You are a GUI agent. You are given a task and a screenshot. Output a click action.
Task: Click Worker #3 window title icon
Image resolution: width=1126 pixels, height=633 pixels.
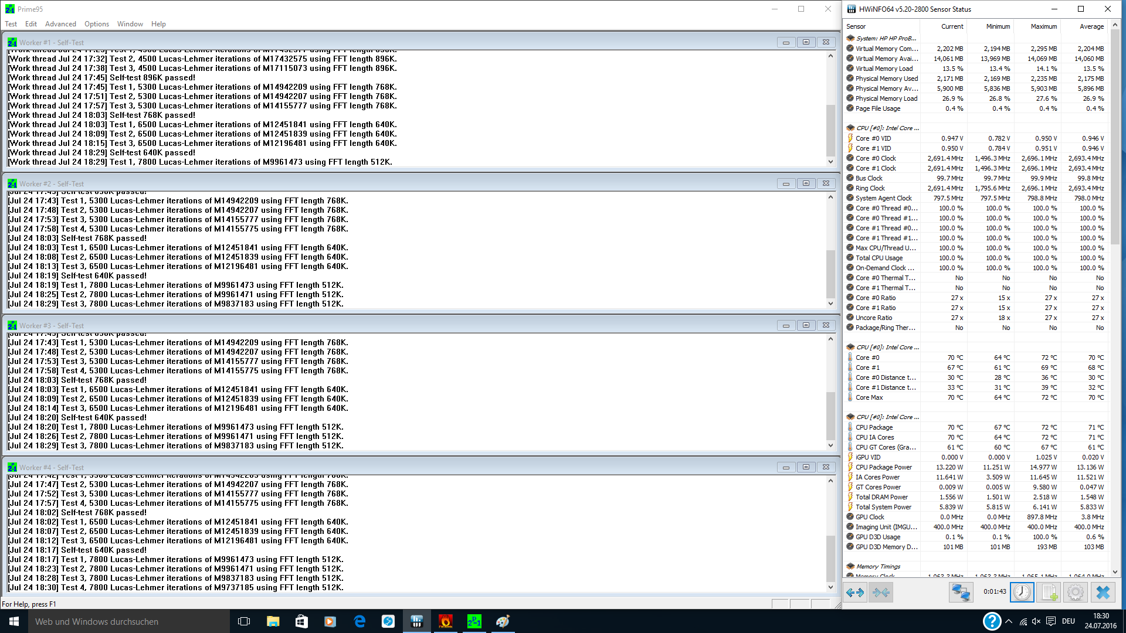[12, 325]
